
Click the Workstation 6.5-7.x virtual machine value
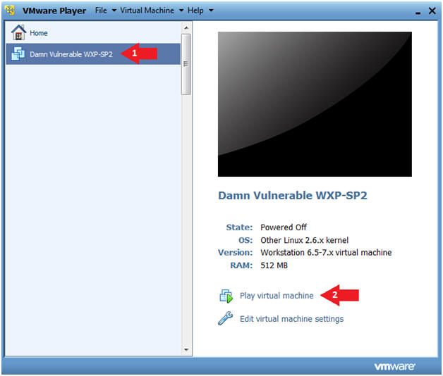pyautogui.click(x=326, y=253)
